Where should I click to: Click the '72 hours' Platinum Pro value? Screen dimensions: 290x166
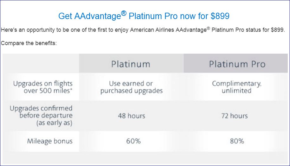pos(235,116)
